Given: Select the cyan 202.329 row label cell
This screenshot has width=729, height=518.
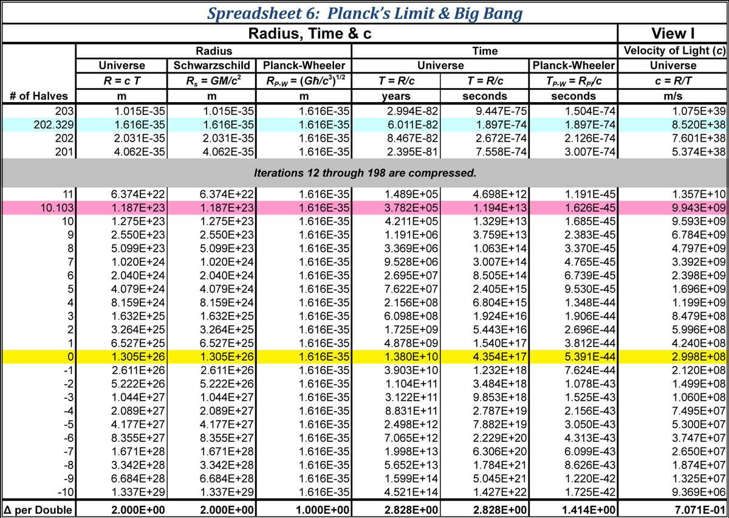Looking at the screenshot, I should pos(39,124).
